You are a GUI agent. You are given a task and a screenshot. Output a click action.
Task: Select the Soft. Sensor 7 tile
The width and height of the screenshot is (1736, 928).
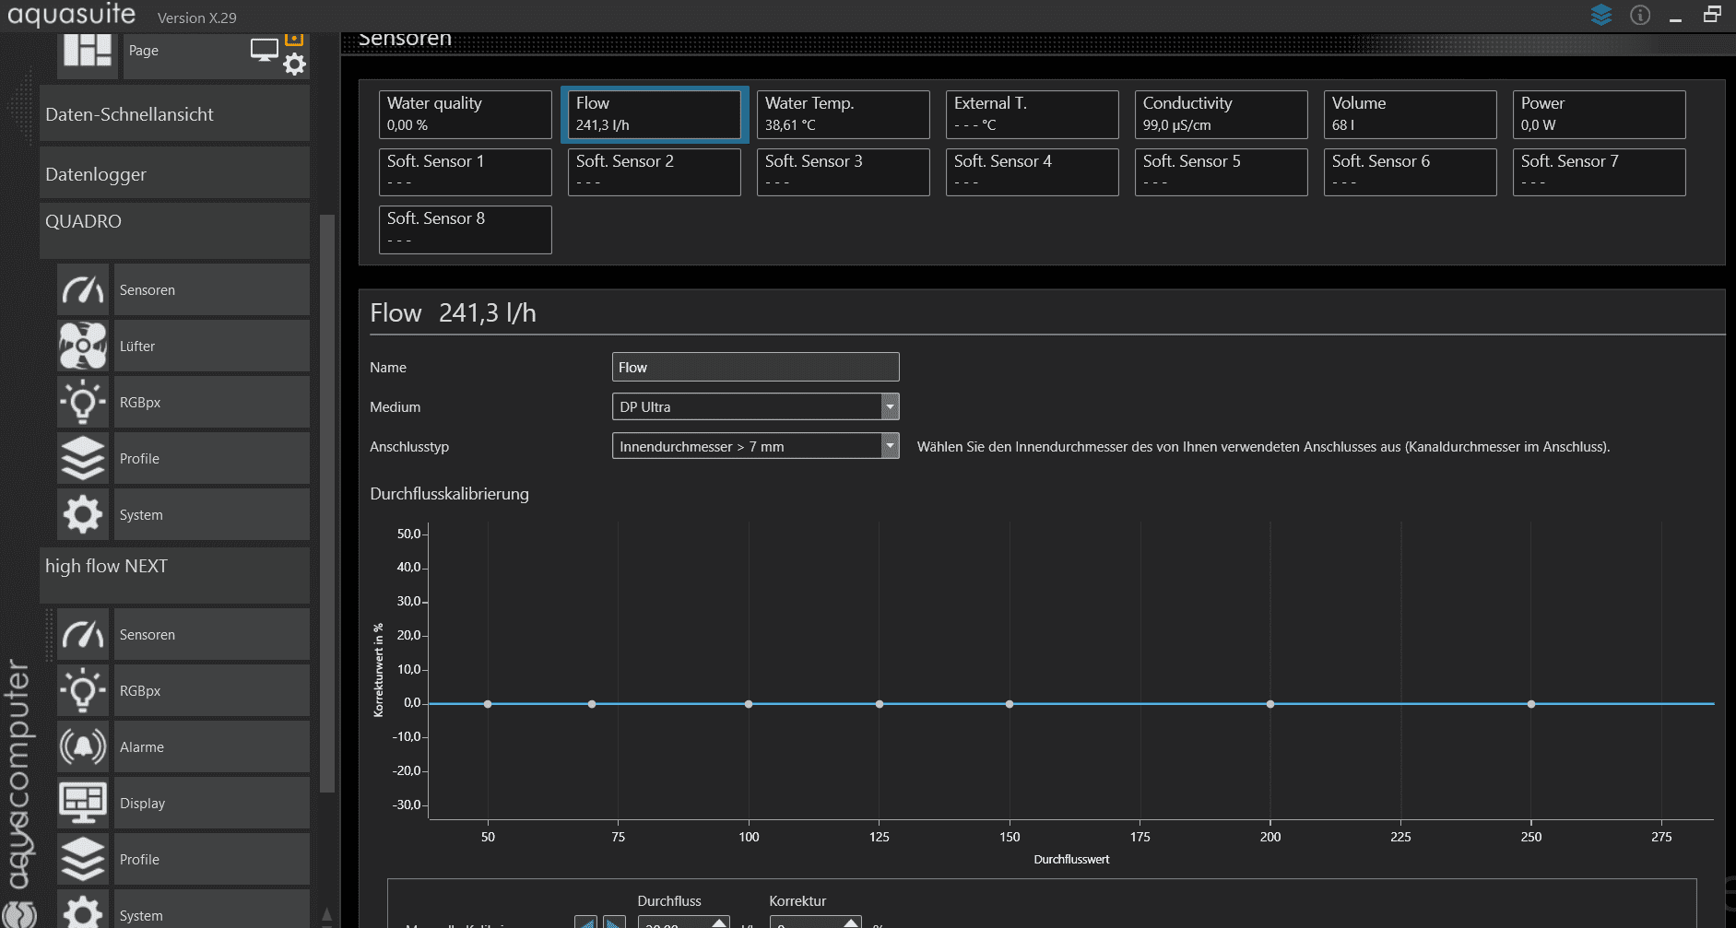1600,172
